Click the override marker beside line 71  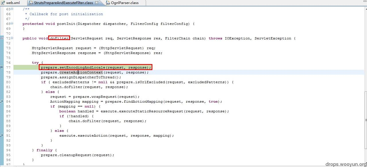click(2, 38)
